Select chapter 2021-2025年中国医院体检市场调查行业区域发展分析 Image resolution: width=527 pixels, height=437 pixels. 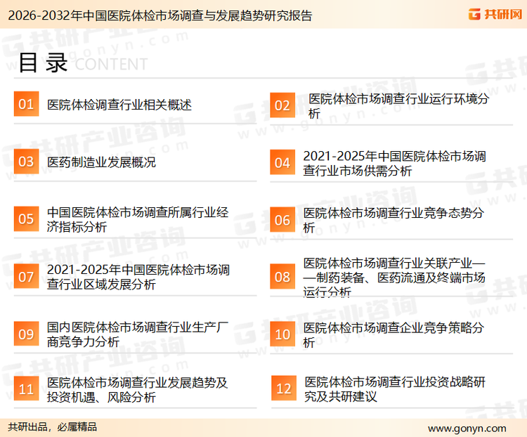[x=138, y=277]
